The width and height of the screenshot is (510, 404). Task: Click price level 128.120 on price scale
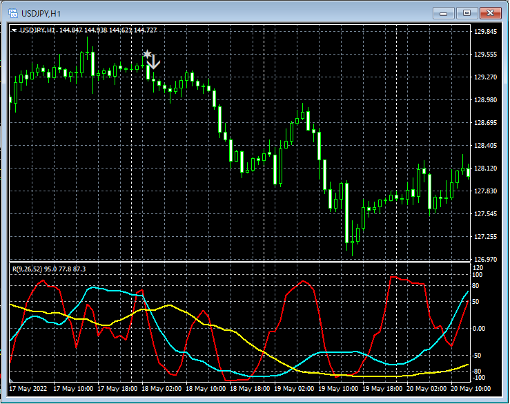click(485, 169)
